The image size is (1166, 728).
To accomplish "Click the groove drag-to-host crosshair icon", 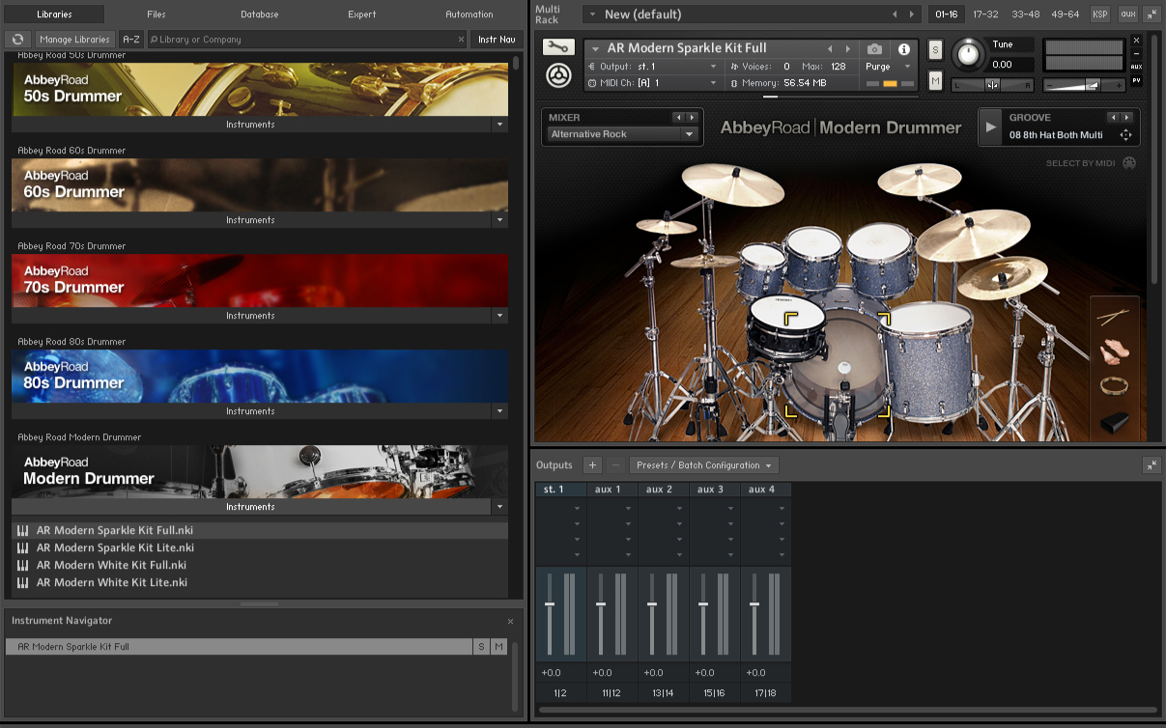I will point(1125,135).
